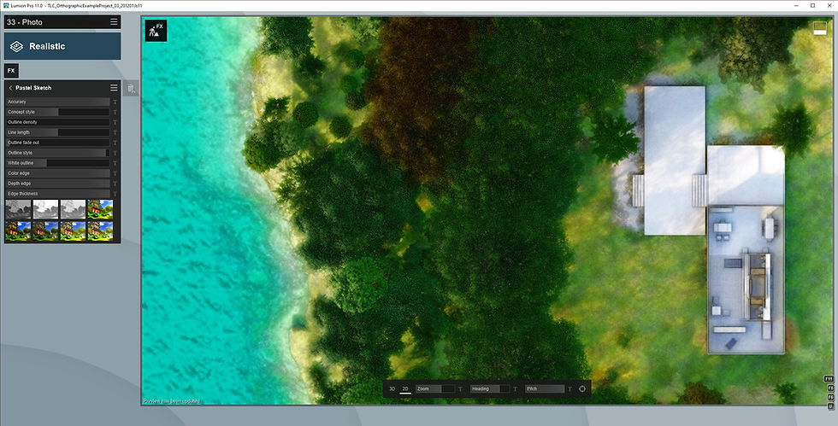Switch to the 2D view mode
838x426 pixels.
(x=405, y=388)
